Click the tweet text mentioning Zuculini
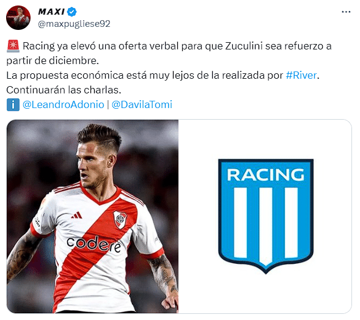This screenshot has width=360, height=320. tap(169, 54)
